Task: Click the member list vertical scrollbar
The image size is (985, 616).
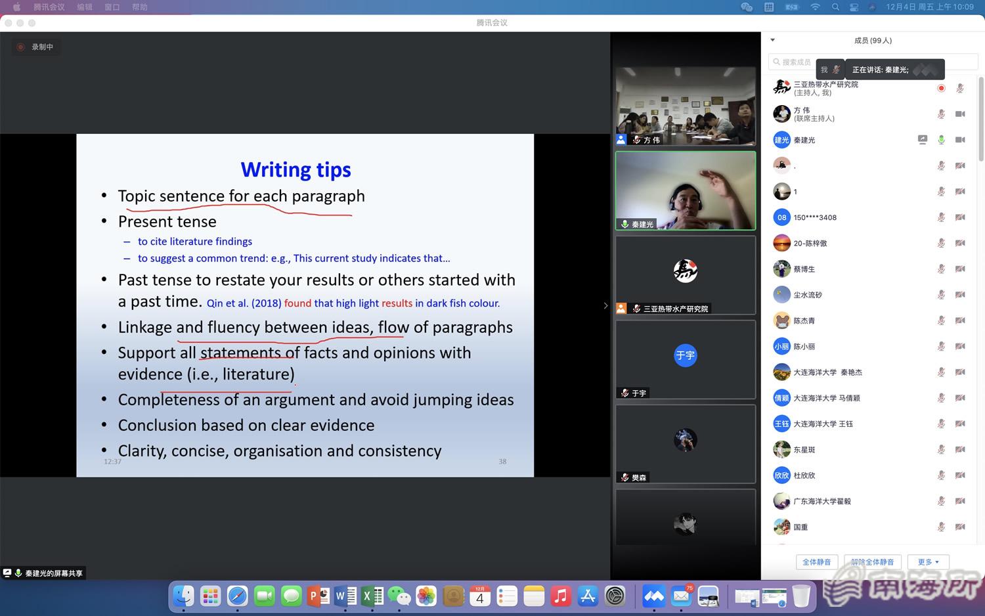Action: [981, 118]
